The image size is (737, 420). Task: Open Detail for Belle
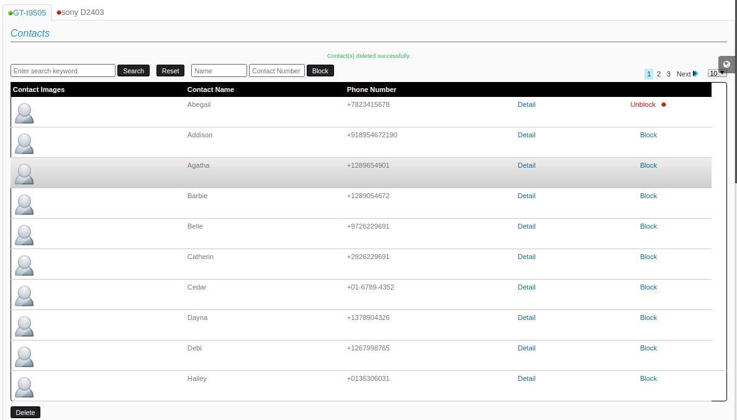(x=527, y=226)
